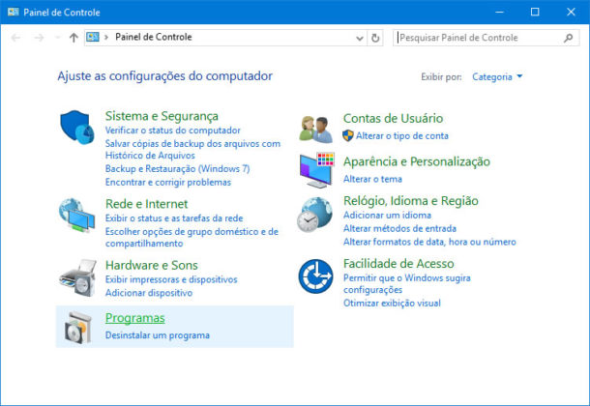Image resolution: width=590 pixels, height=406 pixels.
Task: Open the Hardware e Sons printer icon
Action: pyautogui.click(x=77, y=277)
